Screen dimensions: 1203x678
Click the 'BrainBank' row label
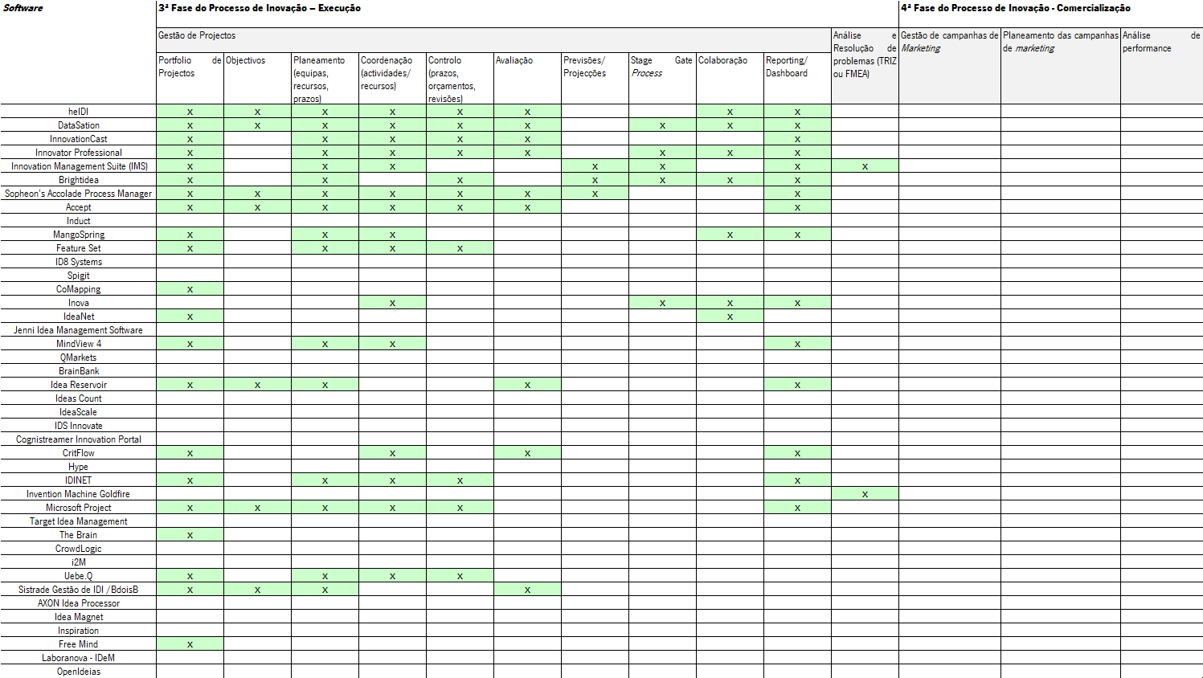pos(79,371)
